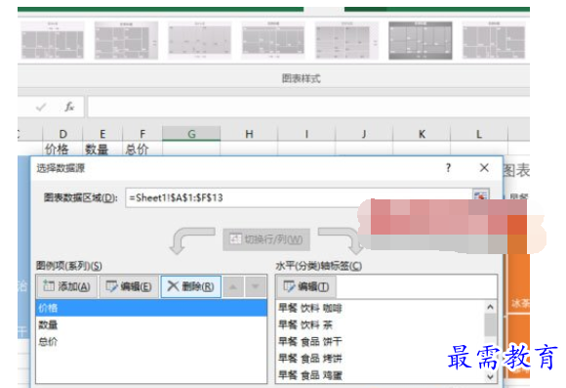
Task: Select column F header
Action: tap(142, 134)
